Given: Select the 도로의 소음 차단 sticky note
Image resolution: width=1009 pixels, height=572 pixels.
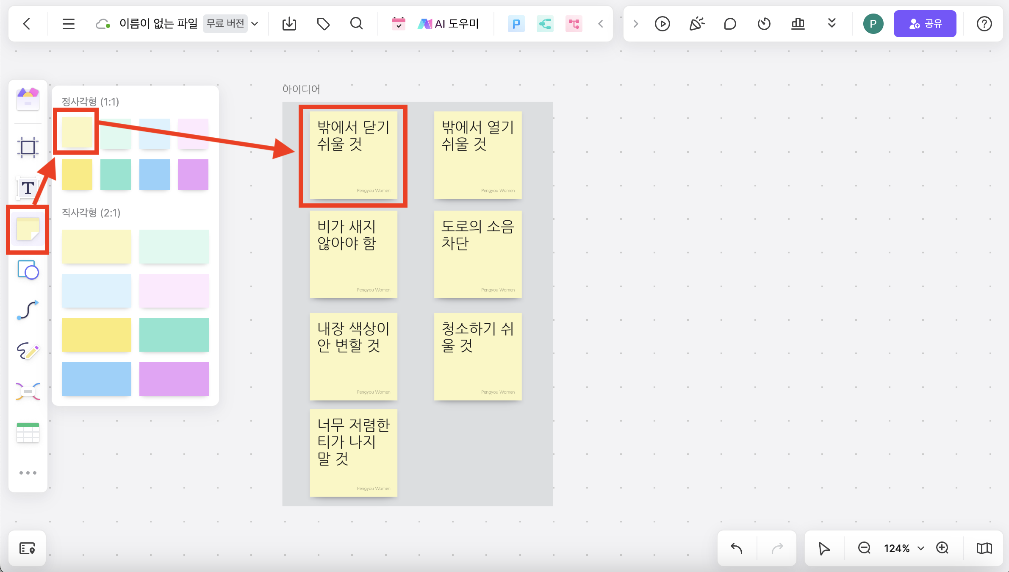Looking at the screenshot, I should [478, 255].
